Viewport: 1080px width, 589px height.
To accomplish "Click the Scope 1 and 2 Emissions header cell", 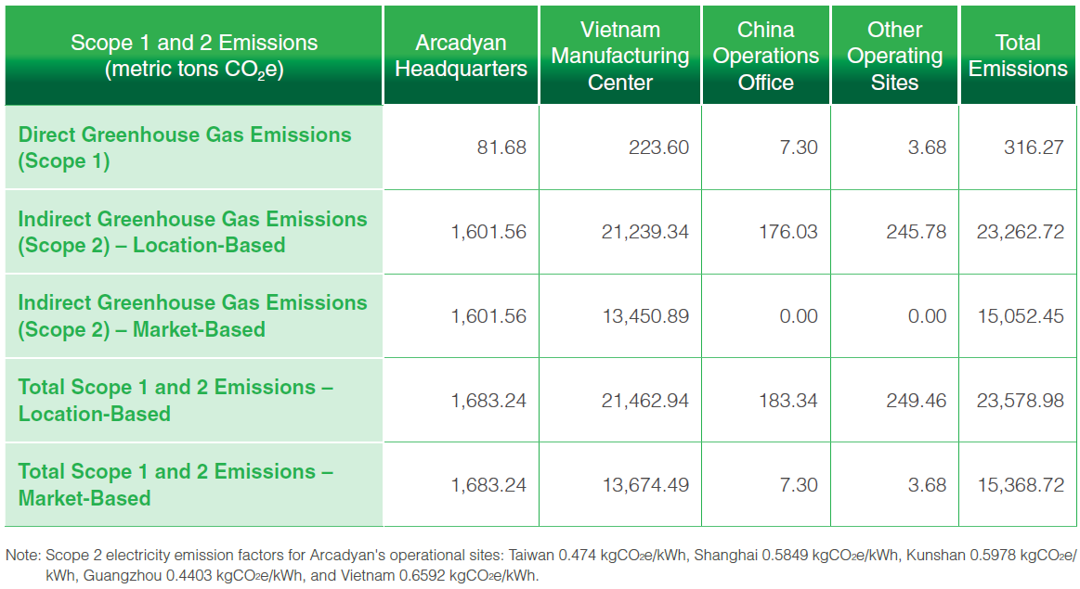I will coord(194,56).
